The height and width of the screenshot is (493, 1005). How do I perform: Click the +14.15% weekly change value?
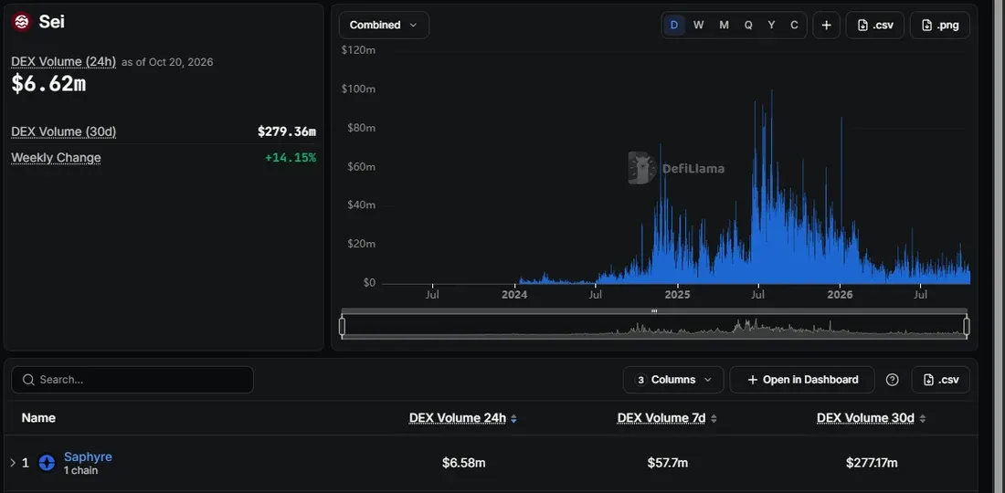pyautogui.click(x=291, y=158)
